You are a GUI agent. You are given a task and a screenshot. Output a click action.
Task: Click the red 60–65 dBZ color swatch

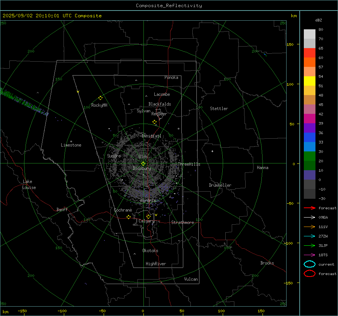click(309, 53)
